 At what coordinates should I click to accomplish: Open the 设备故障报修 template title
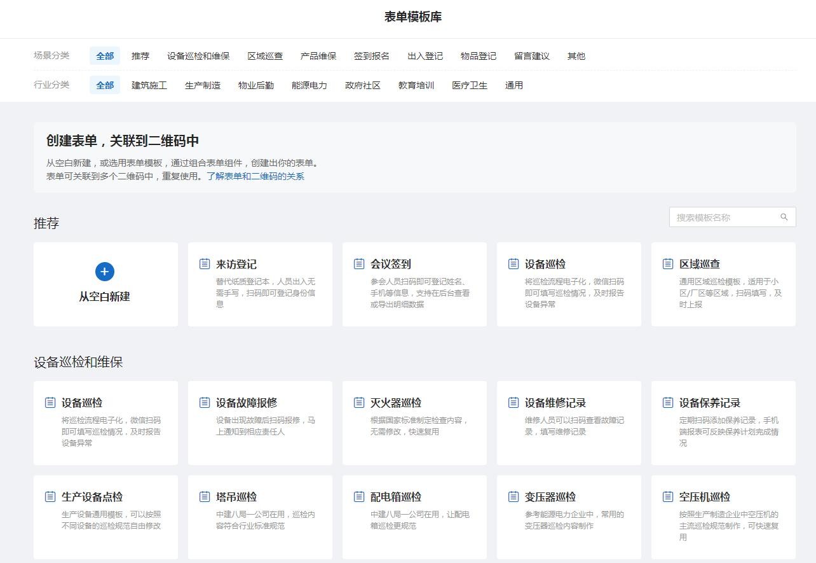[247, 403]
